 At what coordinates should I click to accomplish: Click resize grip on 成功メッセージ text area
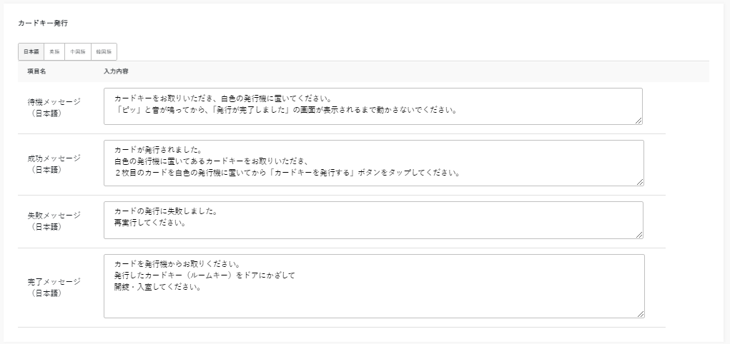640,182
